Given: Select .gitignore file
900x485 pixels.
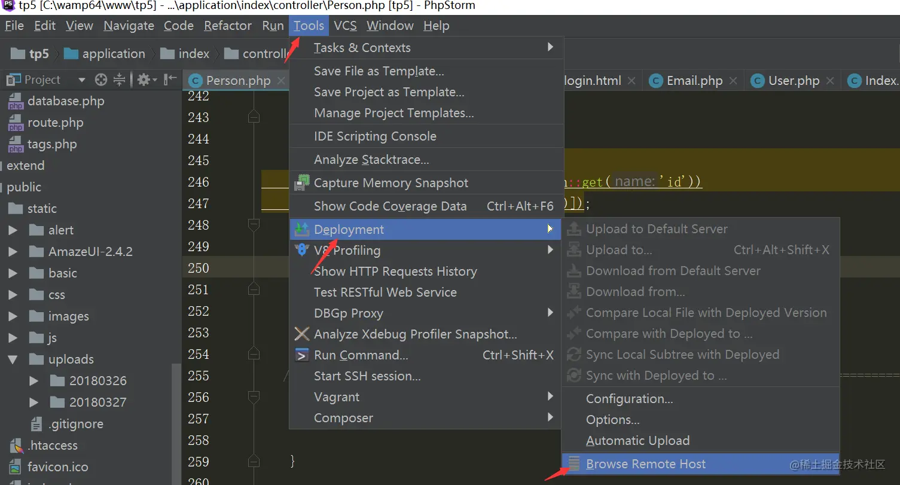Looking at the screenshot, I should click(x=75, y=424).
